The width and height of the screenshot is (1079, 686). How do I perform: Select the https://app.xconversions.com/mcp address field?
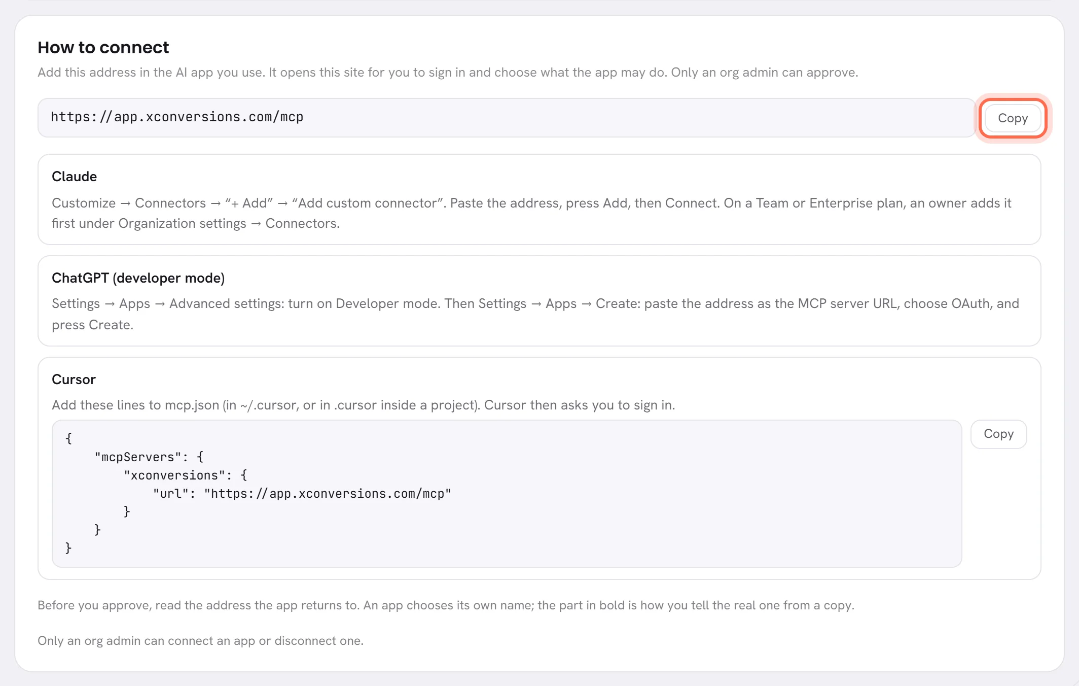506,118
